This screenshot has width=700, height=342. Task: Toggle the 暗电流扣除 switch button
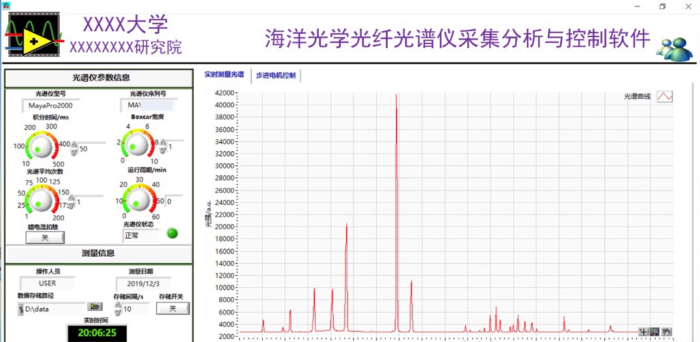[x=45, y=238]
